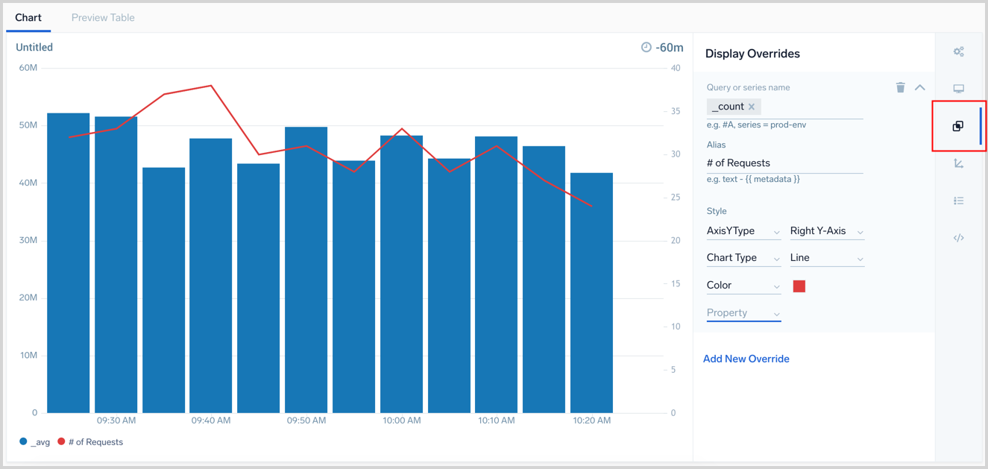Image resolution: width=988 pixels, height=469 pixels.
Task: Select the Display Overrides icon in sidebar
Action: coord(958,126)
